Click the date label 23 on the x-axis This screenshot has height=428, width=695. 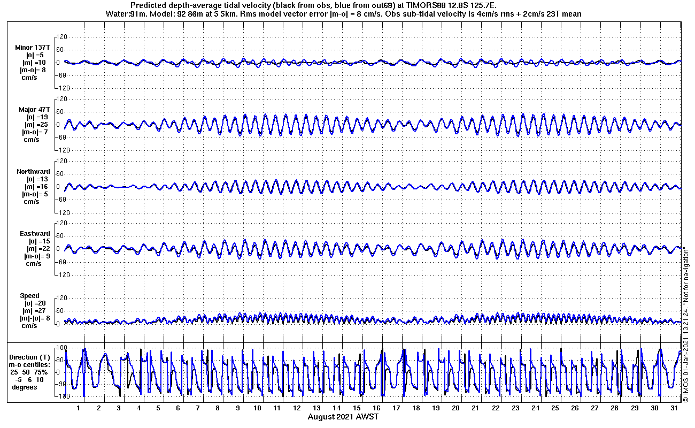click(515, 408)
